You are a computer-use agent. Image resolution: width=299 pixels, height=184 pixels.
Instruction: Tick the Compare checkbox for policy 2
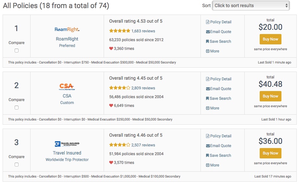coord(17,108)
